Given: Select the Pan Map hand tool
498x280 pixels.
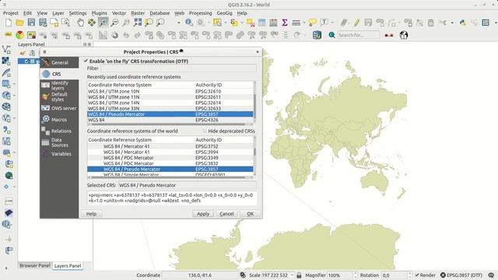Looking at the screenshot, I should pyautogui.click(x=81, y=23).
